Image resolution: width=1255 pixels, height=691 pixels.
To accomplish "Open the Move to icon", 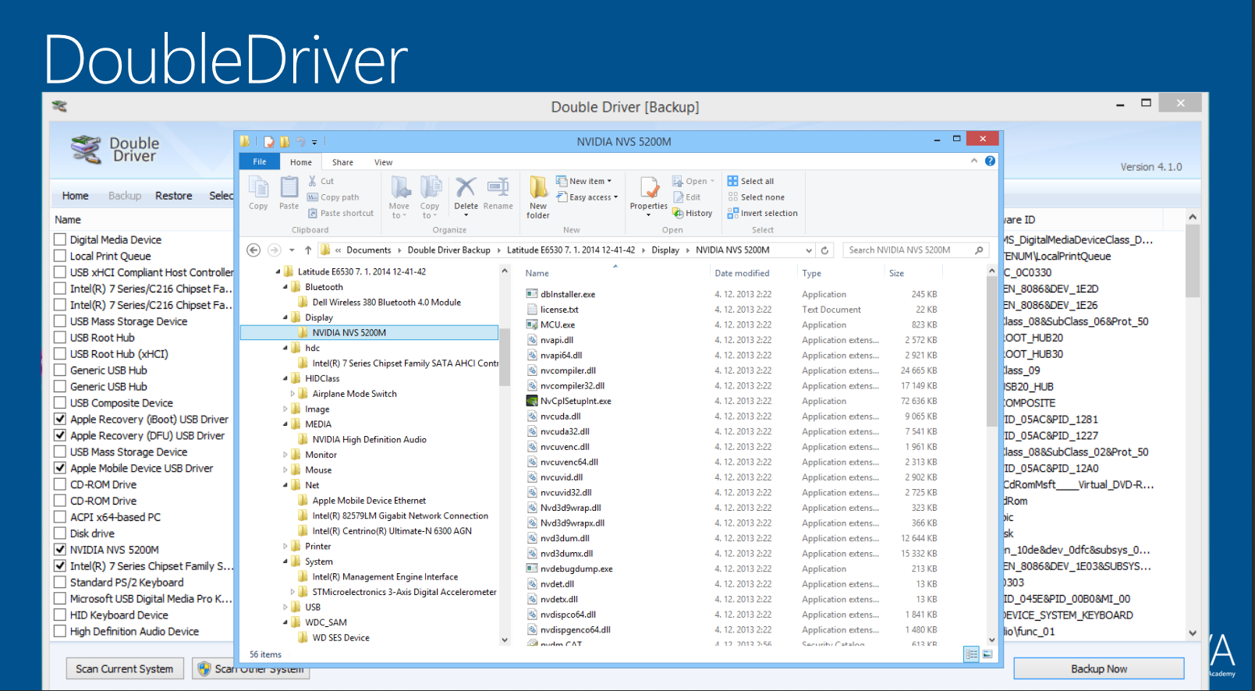I will [400, 188].
